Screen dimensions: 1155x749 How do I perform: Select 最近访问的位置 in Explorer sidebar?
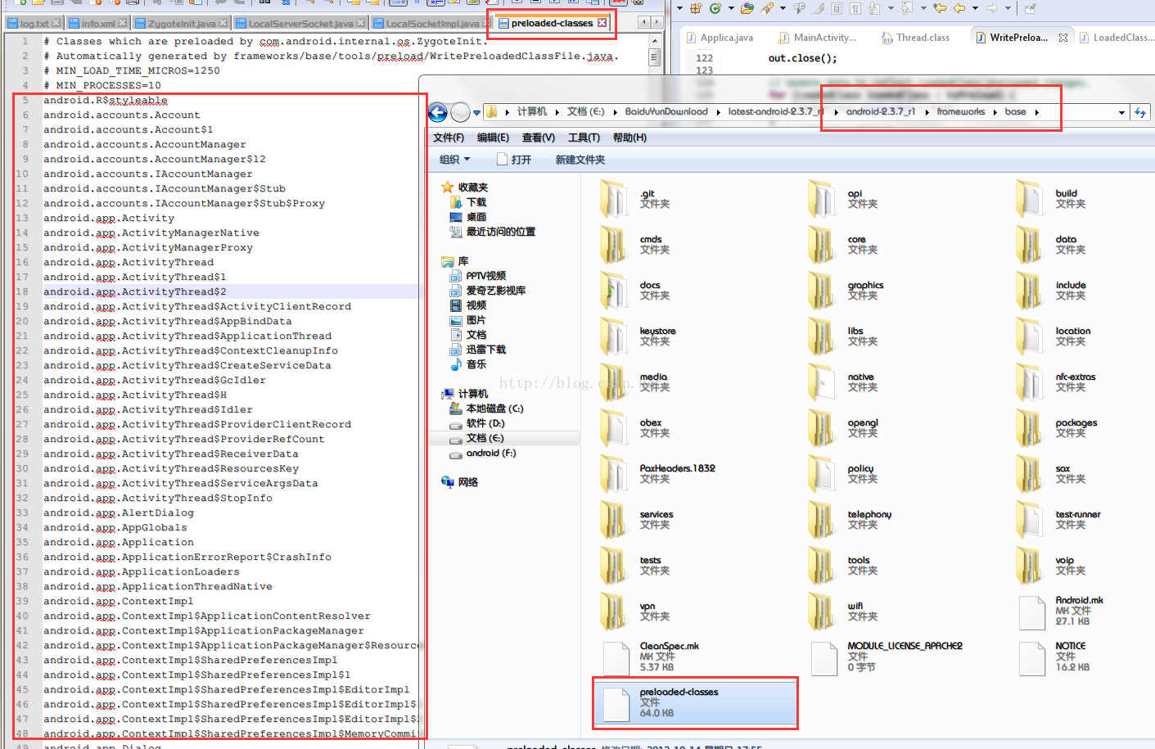(493, 232)
